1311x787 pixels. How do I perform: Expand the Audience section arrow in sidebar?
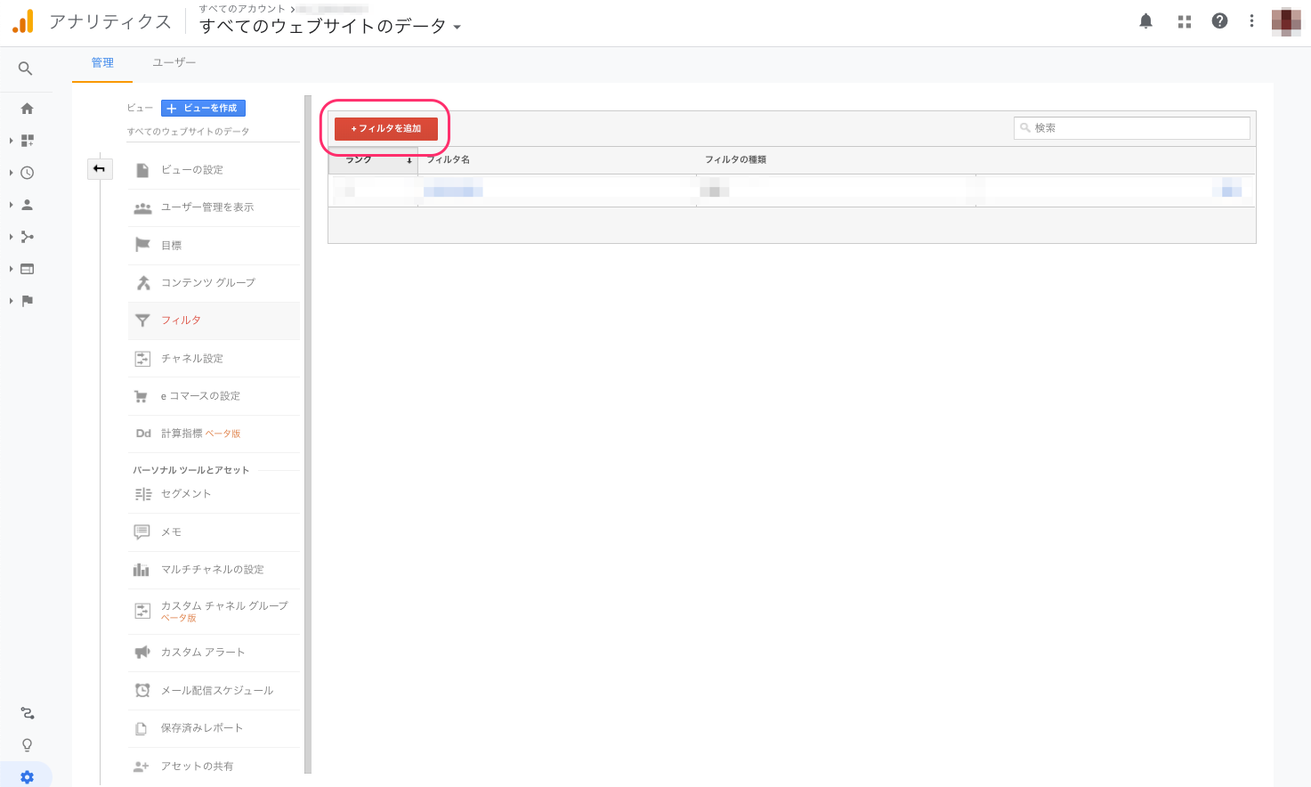pos(11,205)
